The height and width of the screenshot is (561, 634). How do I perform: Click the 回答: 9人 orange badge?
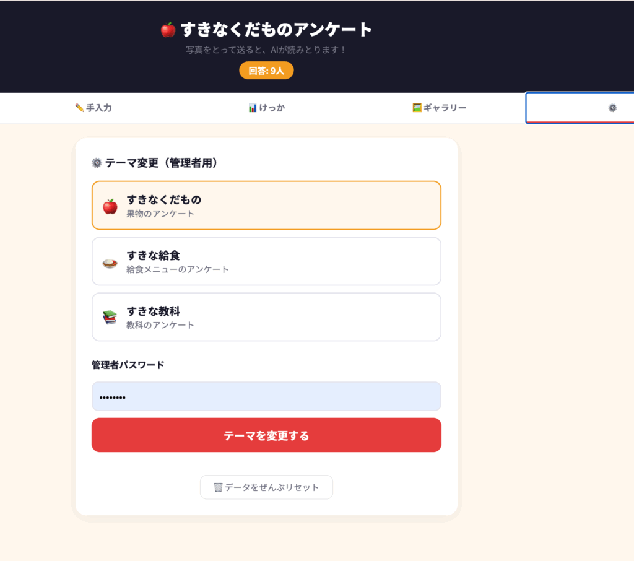266,71
